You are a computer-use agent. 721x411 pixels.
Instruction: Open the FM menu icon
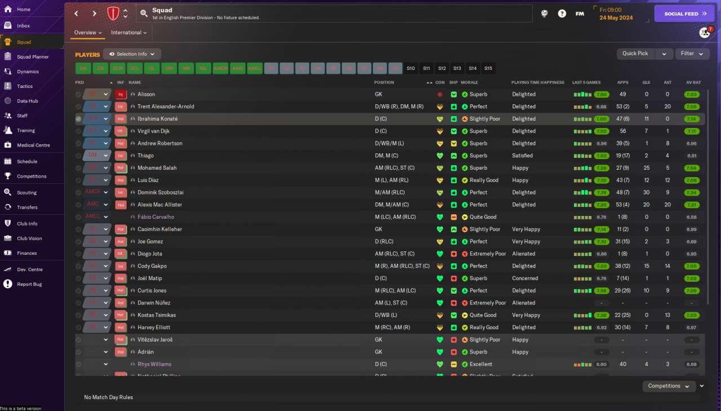point(580,14)
